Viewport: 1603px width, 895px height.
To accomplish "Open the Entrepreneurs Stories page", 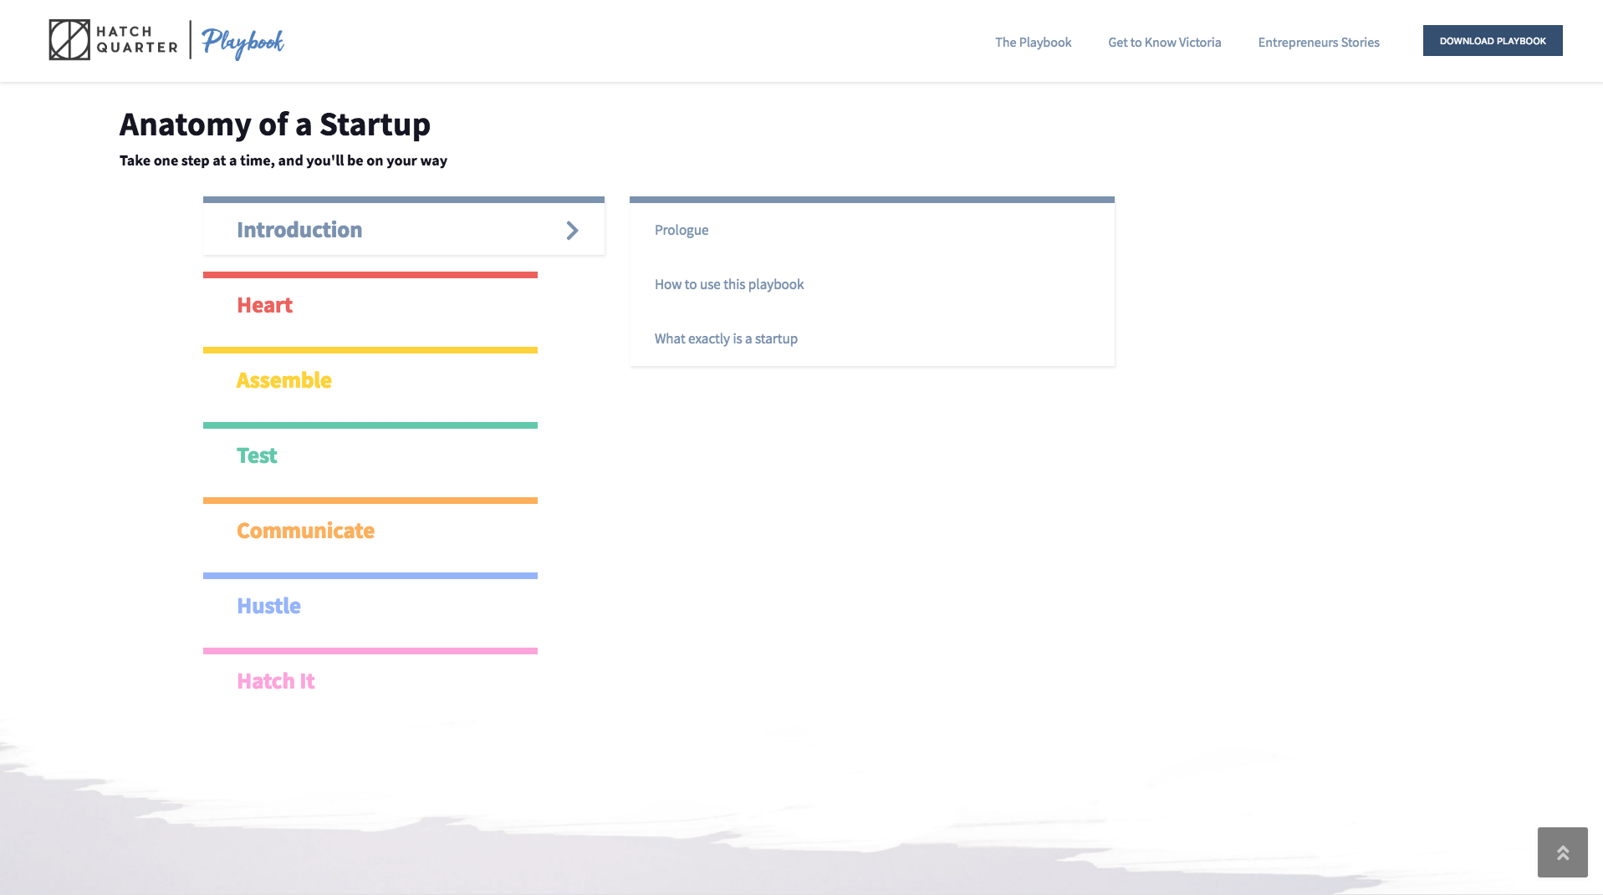I will point(1318,42).
